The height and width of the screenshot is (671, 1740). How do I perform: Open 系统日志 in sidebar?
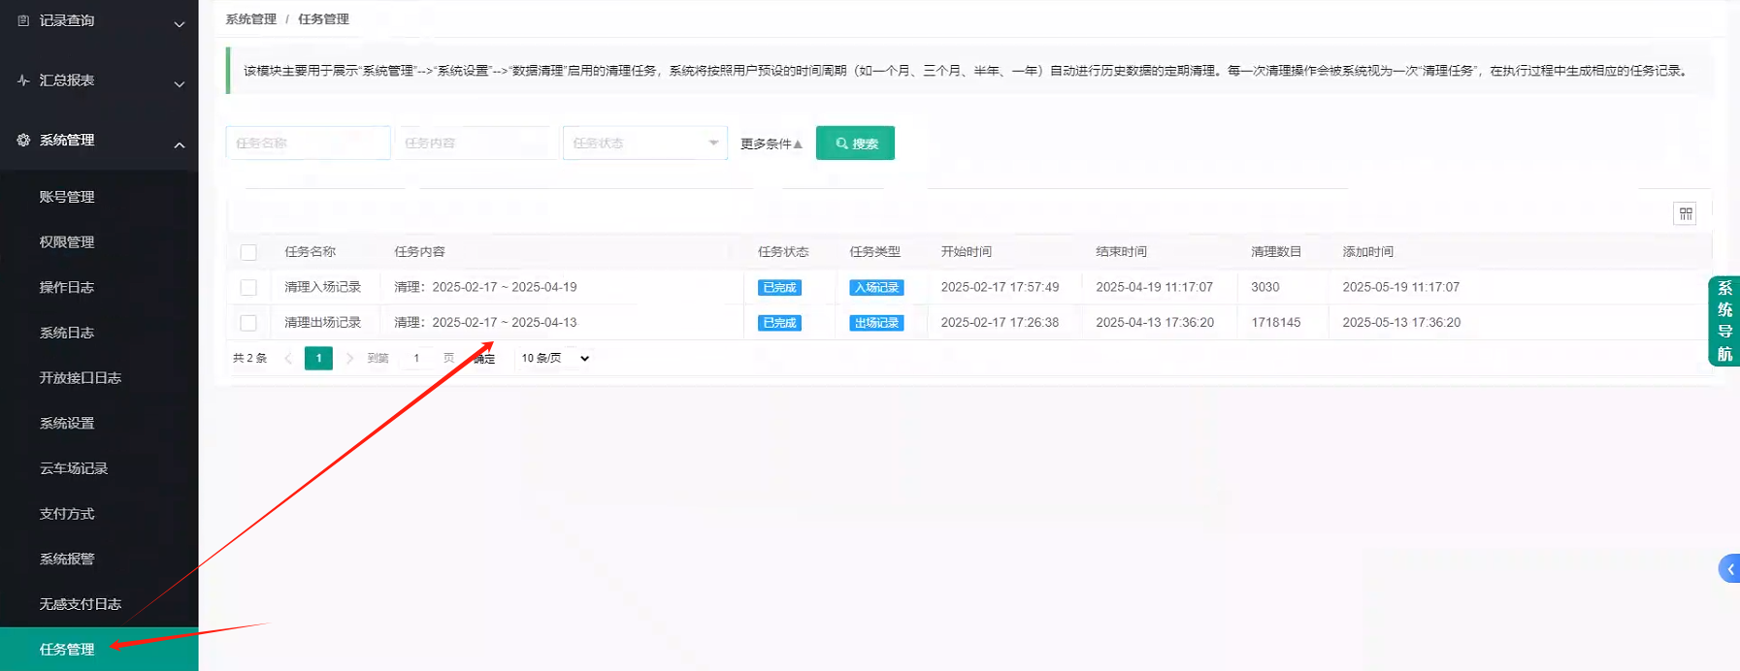(x=67, y=333)
